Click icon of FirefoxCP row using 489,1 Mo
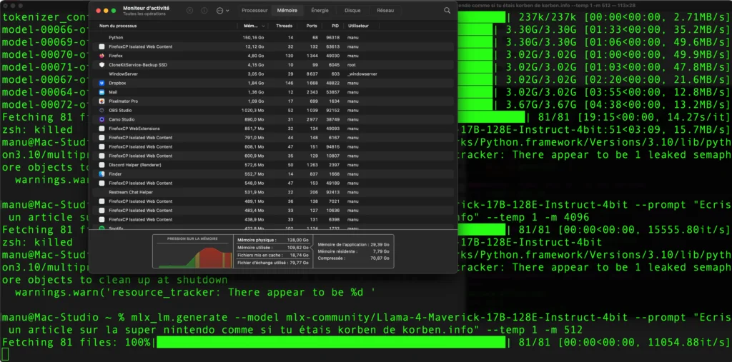The image size is (732, 362). (x=102, y=201)
